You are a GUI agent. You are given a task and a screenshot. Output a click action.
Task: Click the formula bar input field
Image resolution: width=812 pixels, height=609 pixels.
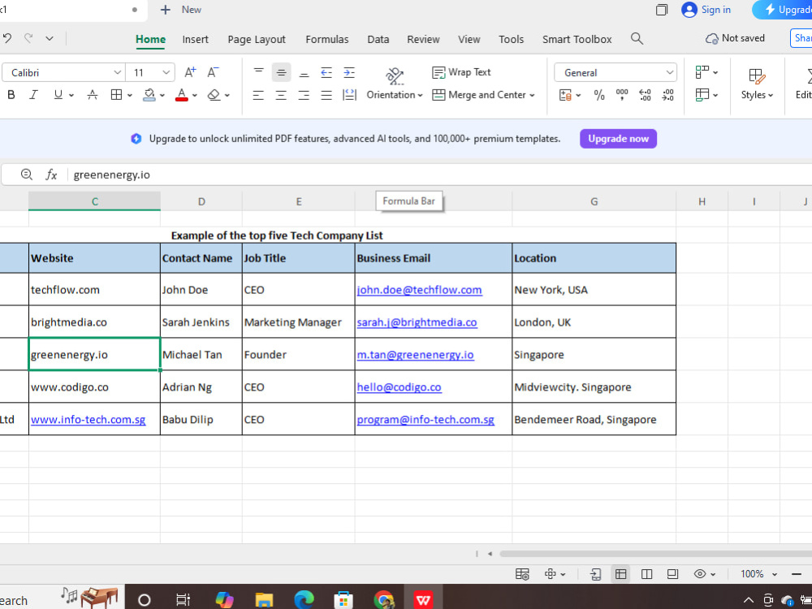tap(440, 175)
